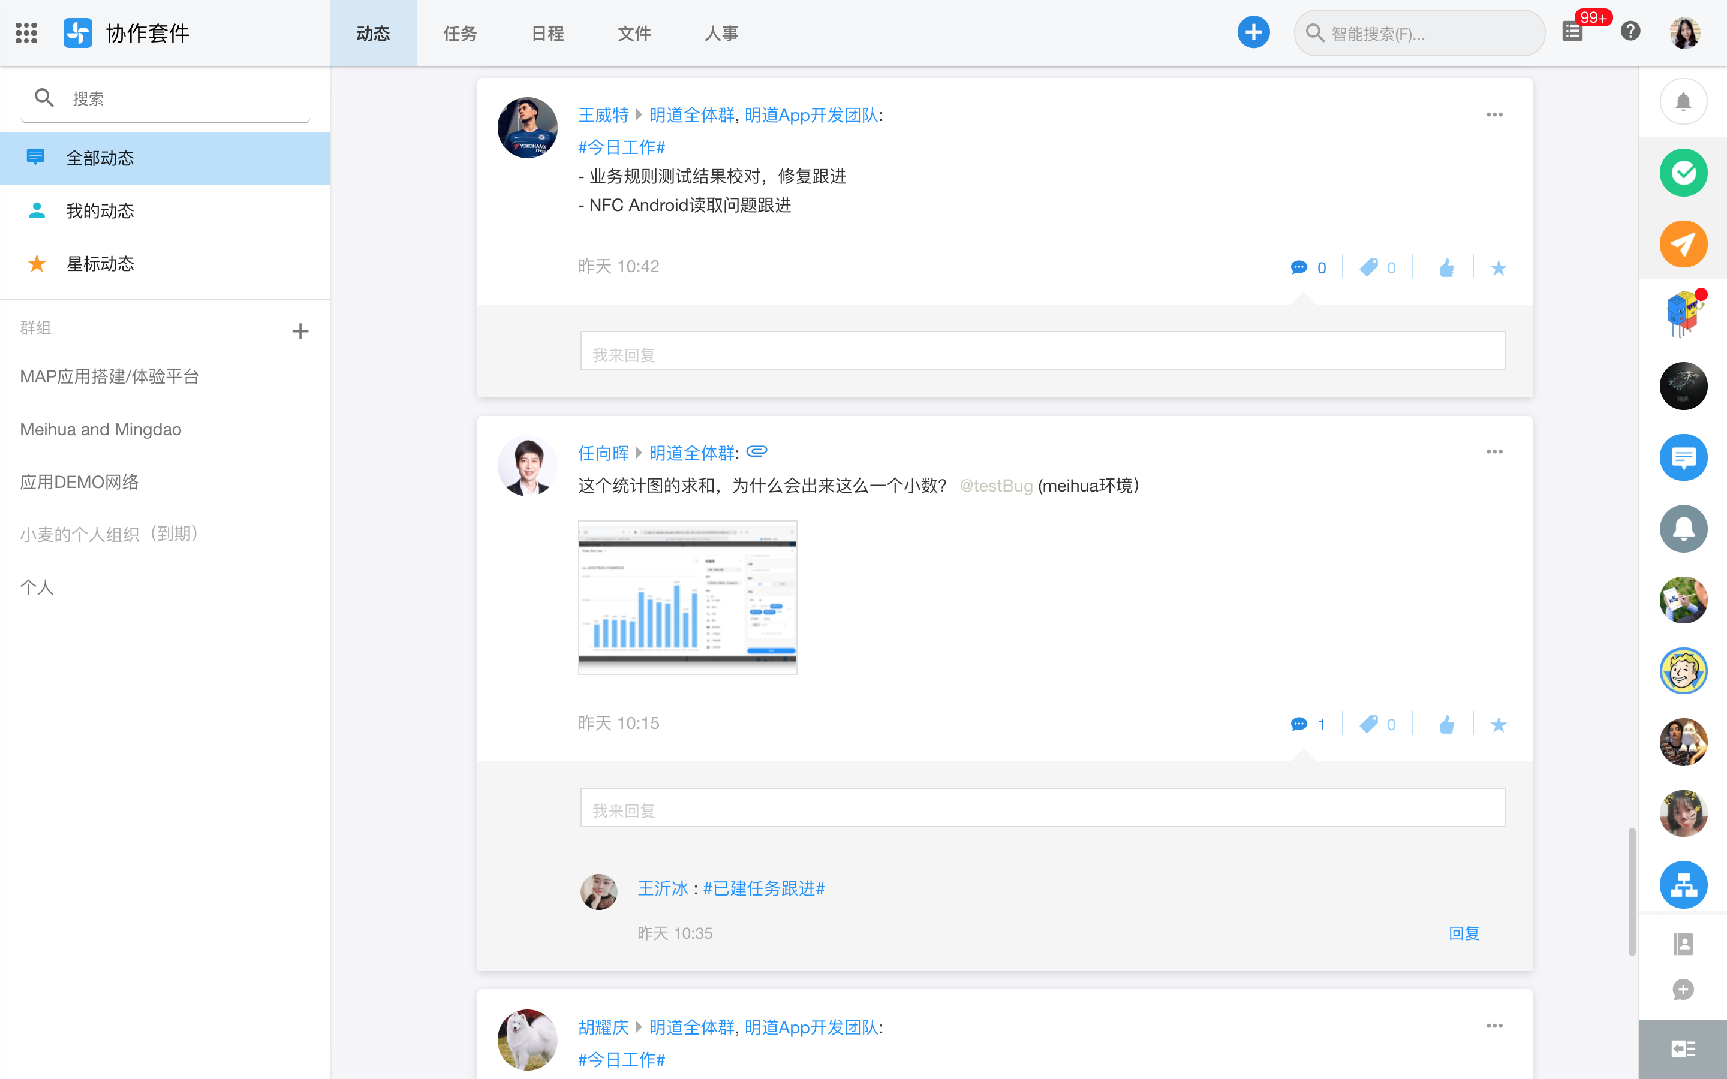This screenshot has width=1727, height=1079.
Task: Click 王沂冰's name in the reply
Action: (663, 888)
